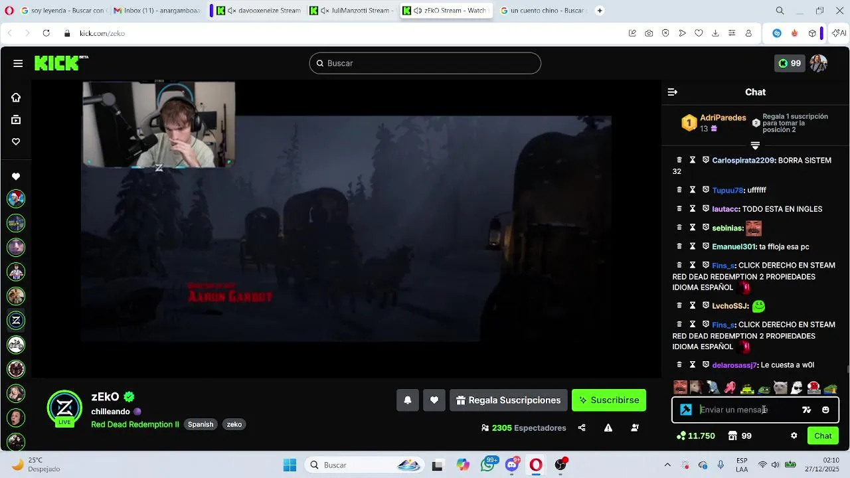Delete Carlospirata2209's message with trash icon
The width and height of the screenshot is (850, 478).
click(x=679, y=160)
